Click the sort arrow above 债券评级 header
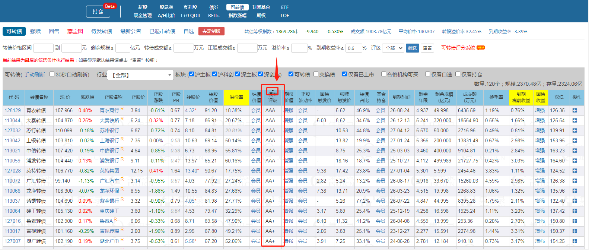 [x=273, y=91]
